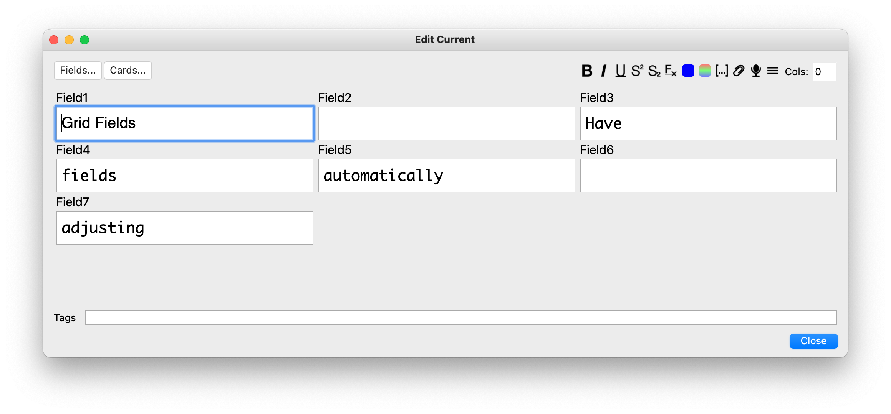Open the Cards... template editor
Image resolution: width=891 pixels, height=414 pixels.
pos(128,71)
